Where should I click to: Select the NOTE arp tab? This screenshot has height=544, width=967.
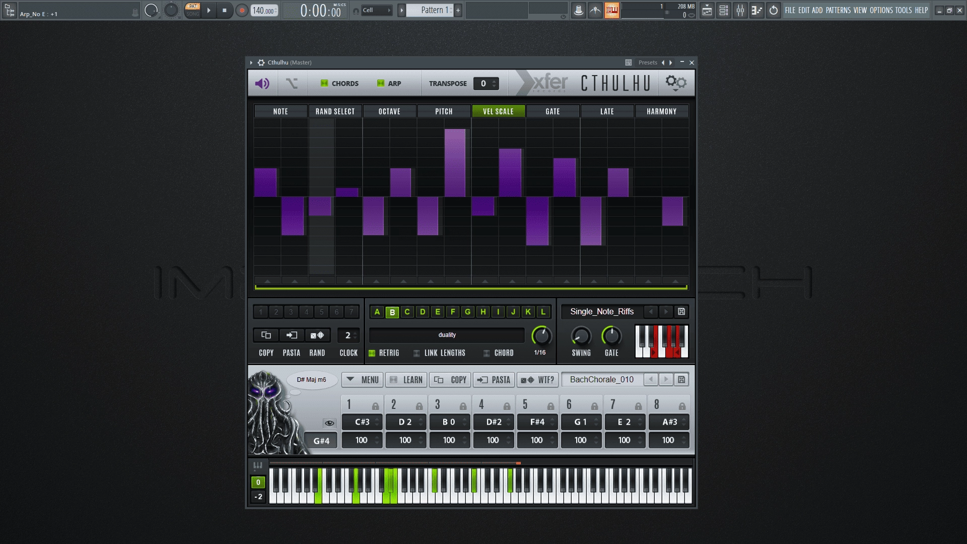pos(281,111)
